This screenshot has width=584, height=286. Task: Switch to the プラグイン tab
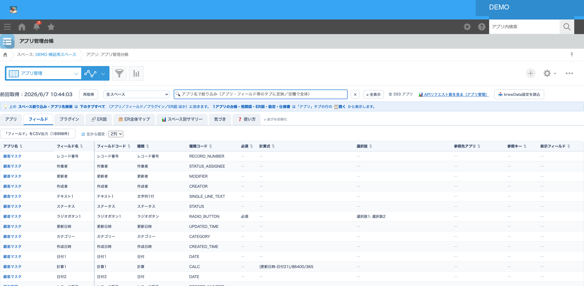tap(69, 119)
